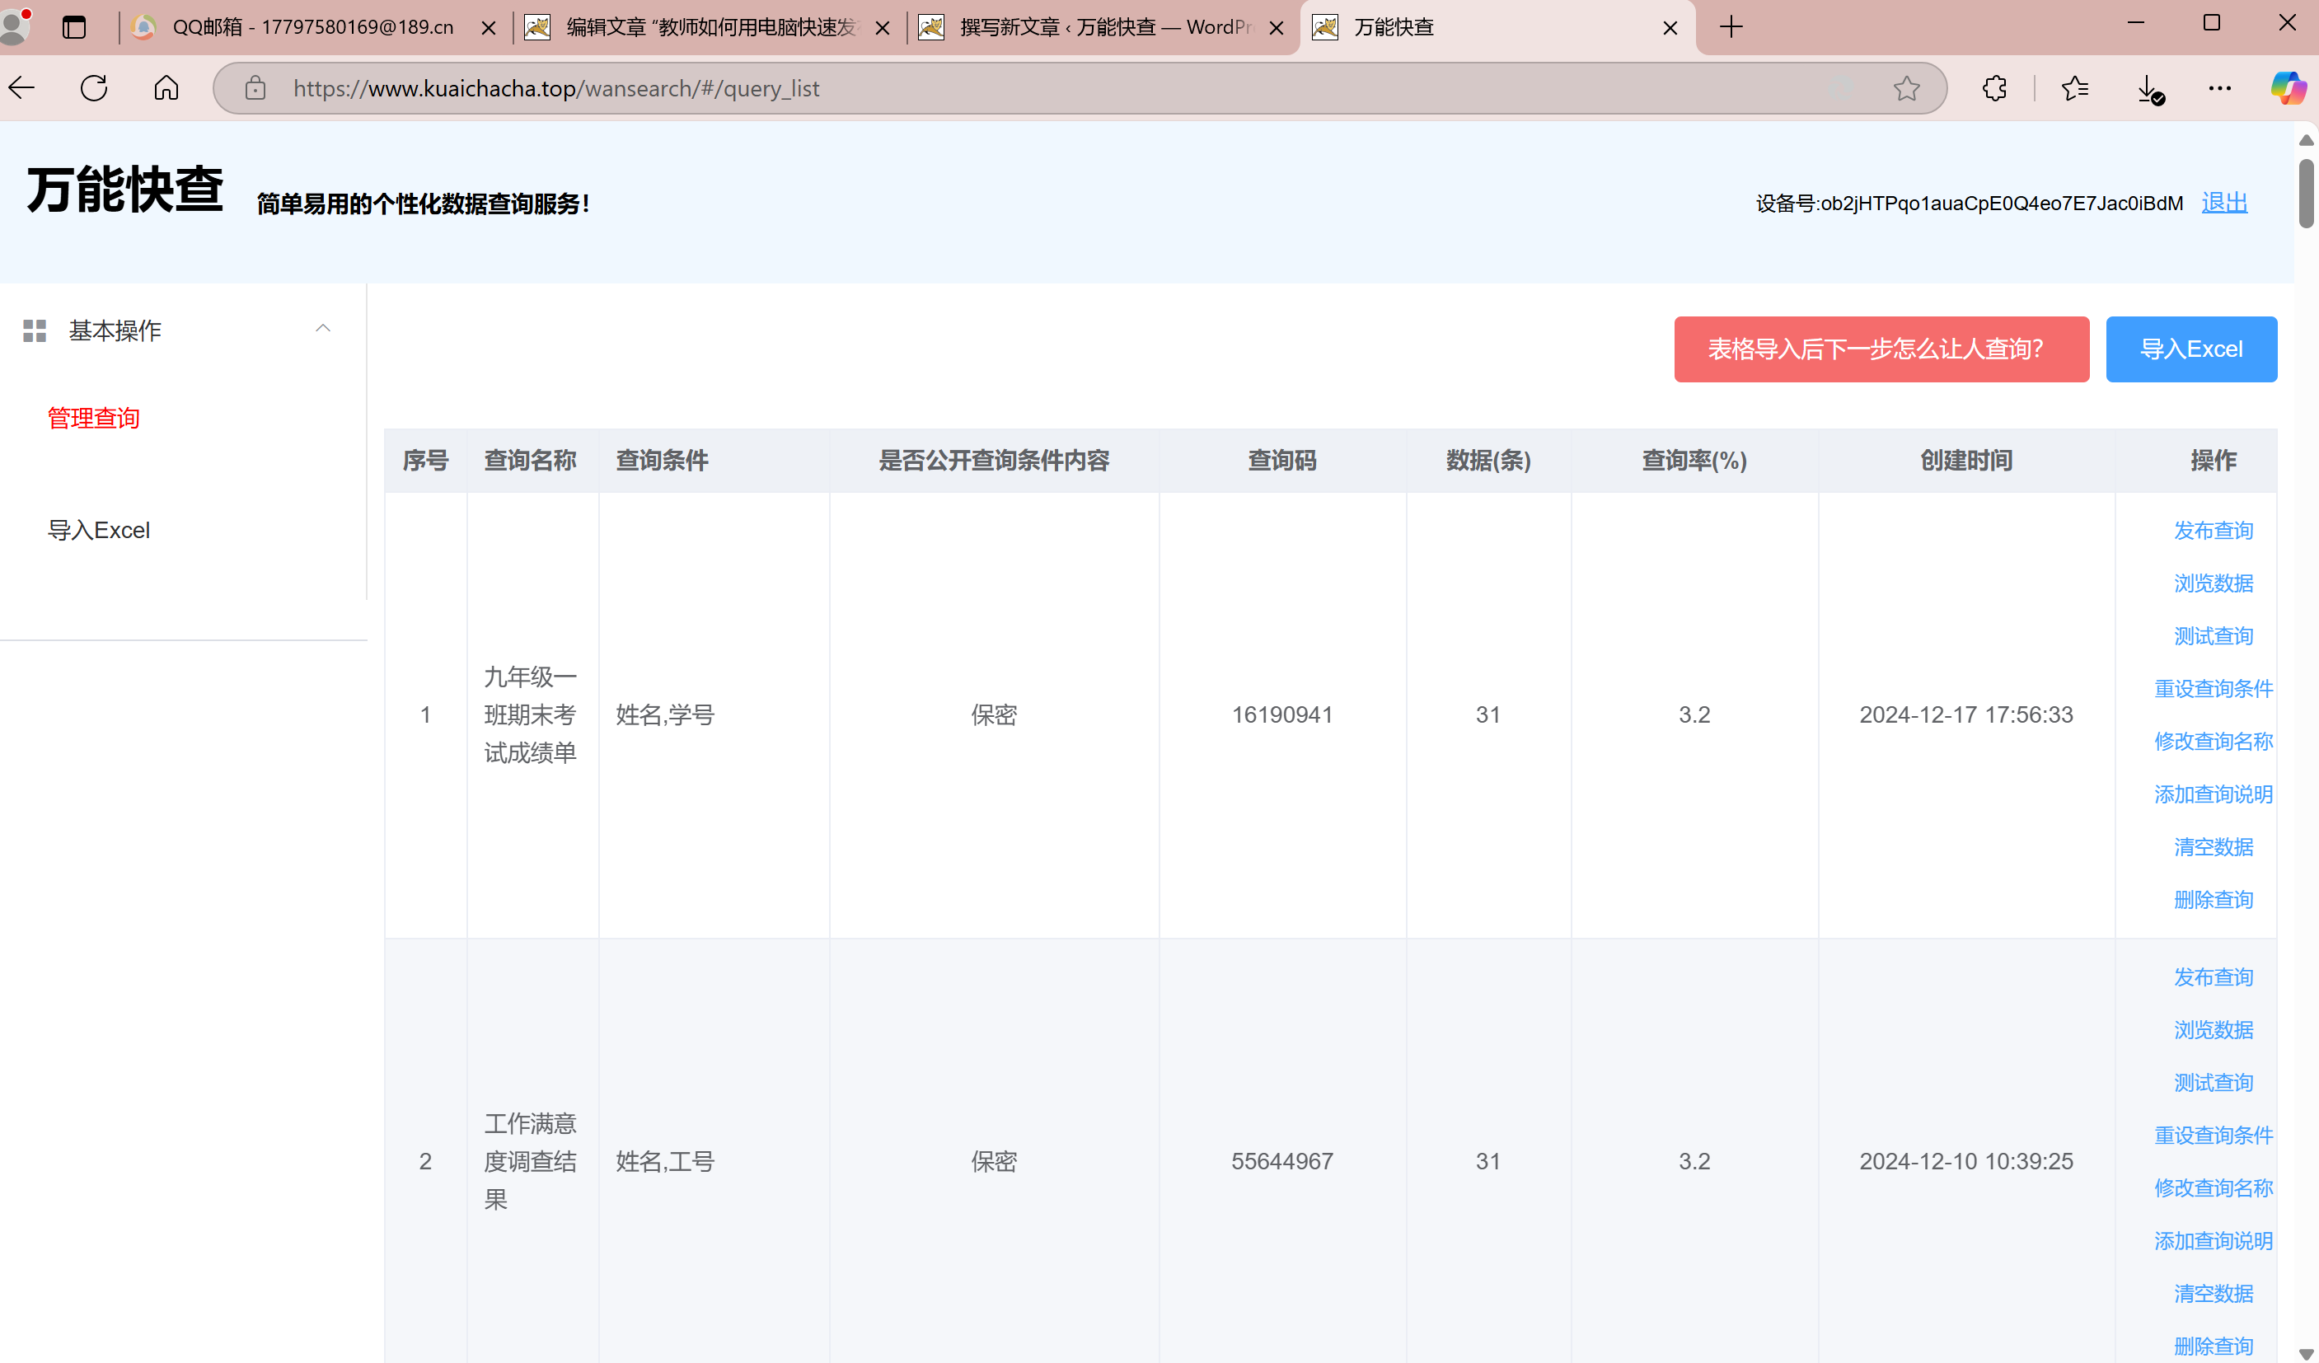Click 添加查询说明 for 工作满意度调查结果
Screen dimensions: 2319x1363
click(x=2214, y=1240)
